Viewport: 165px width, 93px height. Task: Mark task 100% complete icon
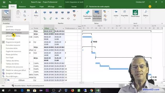click(x=68, y=13)
